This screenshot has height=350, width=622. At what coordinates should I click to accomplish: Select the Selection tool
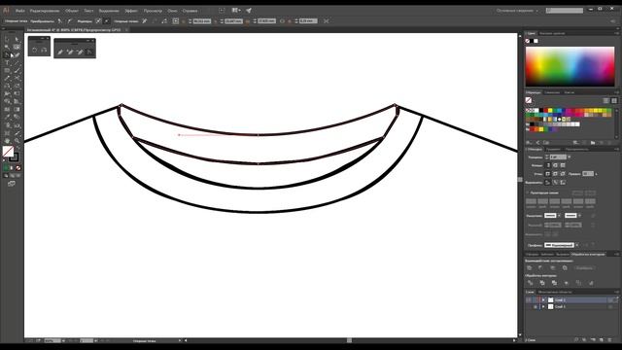coord(7,39)
